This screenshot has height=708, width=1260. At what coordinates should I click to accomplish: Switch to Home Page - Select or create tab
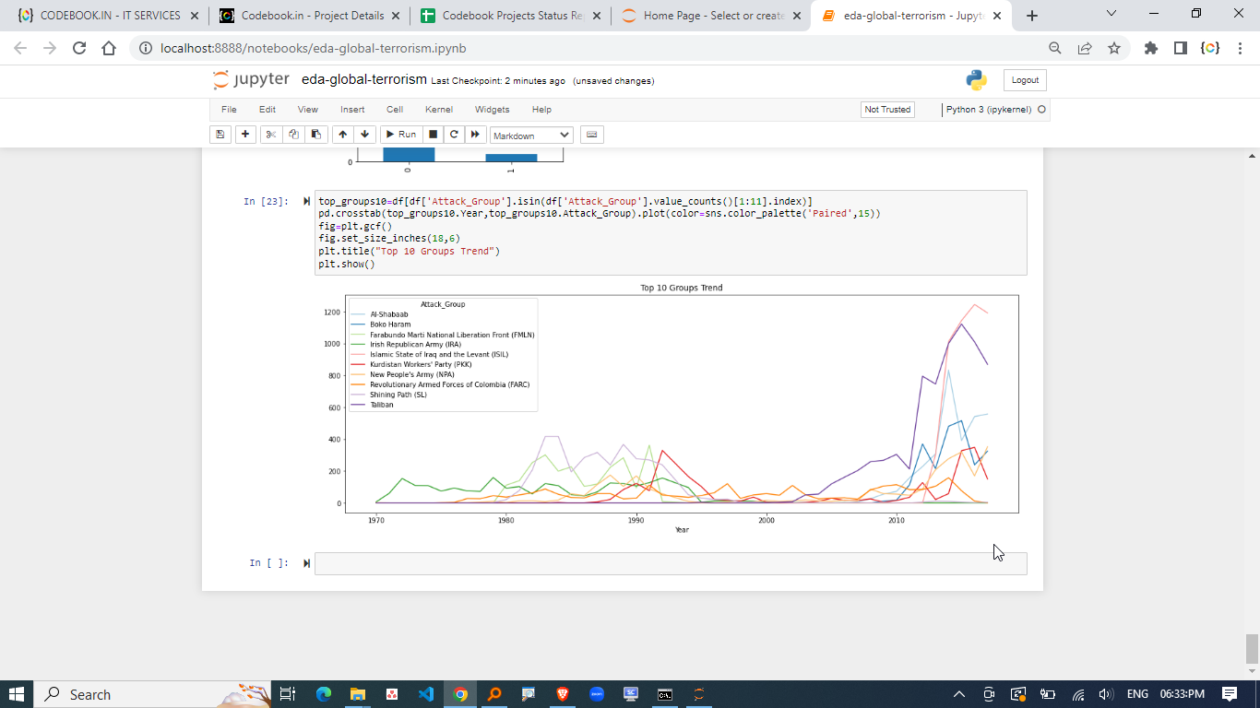click(709, 16)
